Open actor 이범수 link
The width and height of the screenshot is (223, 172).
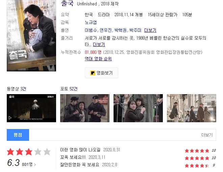[91, 30]
